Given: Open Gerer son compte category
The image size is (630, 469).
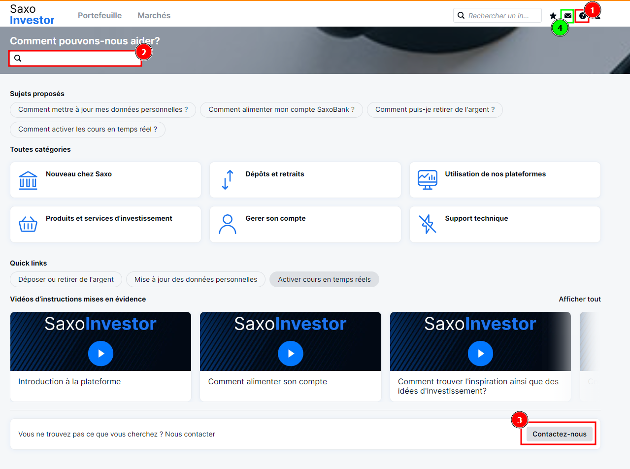Looking at the screenshot, I should pyautogui.click(x=305, y=224).
